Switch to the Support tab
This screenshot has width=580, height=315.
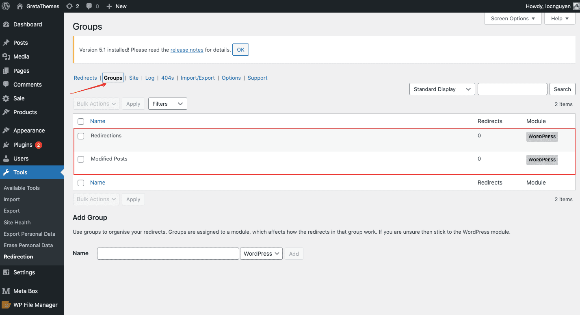pos(258,78)
